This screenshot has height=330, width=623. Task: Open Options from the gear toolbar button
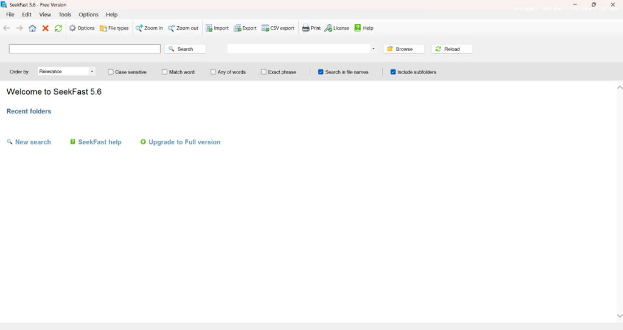[x=82, y=28]
